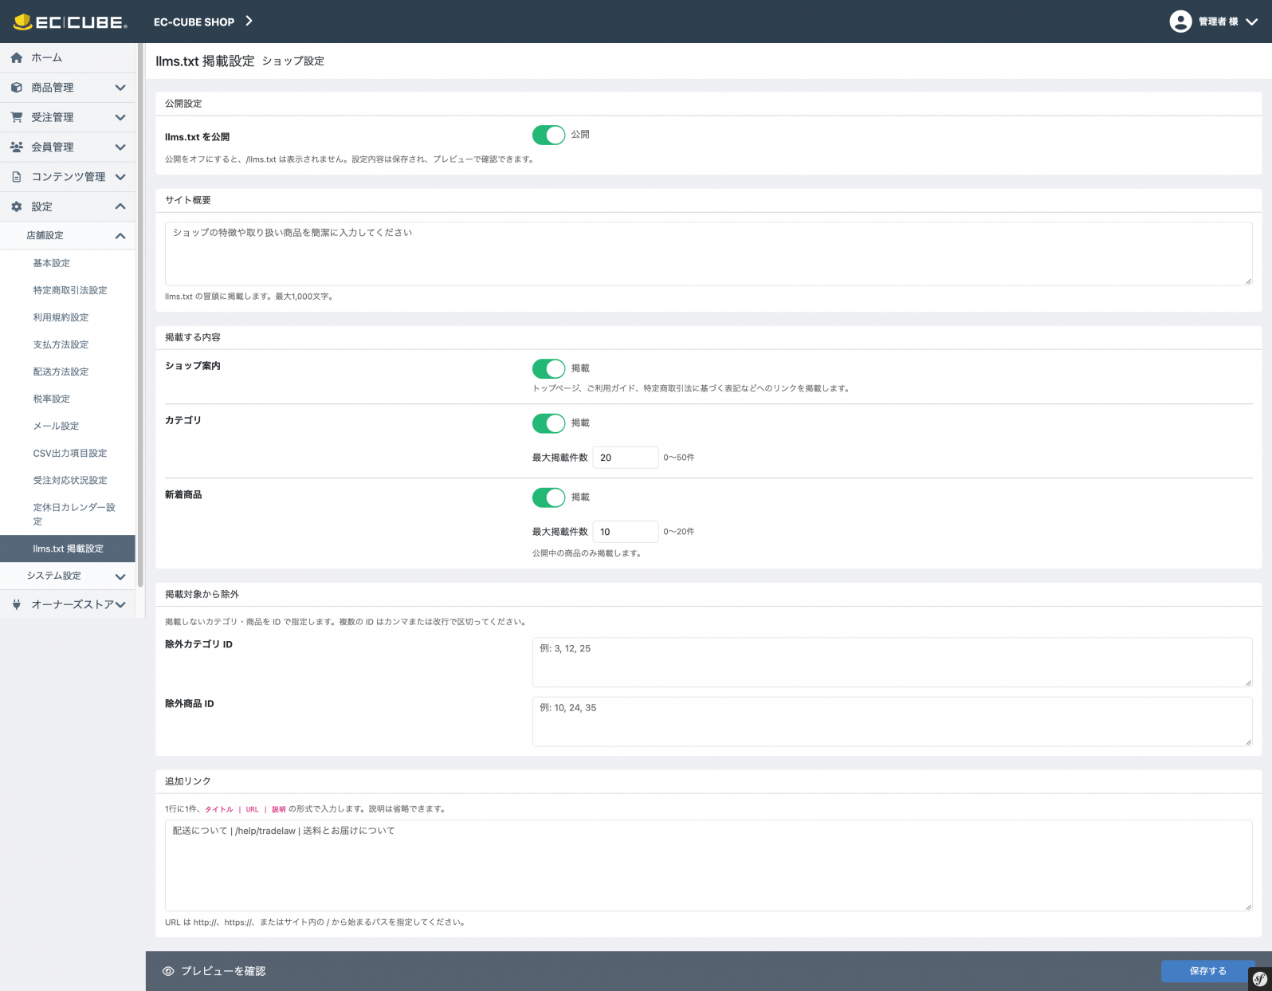Expand the 商品管理 menu chevron
Viewport: 1272px width, 991px height.
120,88
